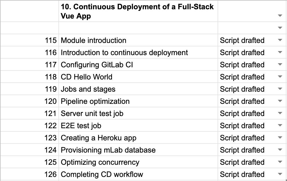
Task: Open status dropdown for Provisioning mLab database
Action: pos(280,150)
